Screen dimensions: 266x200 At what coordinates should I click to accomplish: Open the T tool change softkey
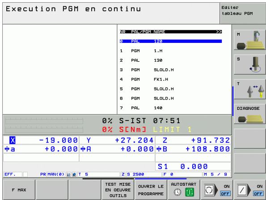pyautogui.click(x=249, y=89)
